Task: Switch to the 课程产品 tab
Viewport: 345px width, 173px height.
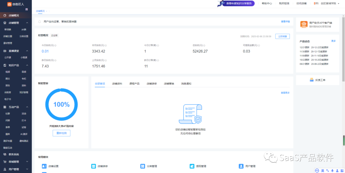Action: pos(134,84)
